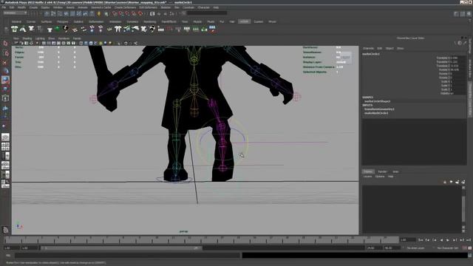Toggle the Auto Keyframe button
Screen dimensions: 473x266
click(465, 248)
